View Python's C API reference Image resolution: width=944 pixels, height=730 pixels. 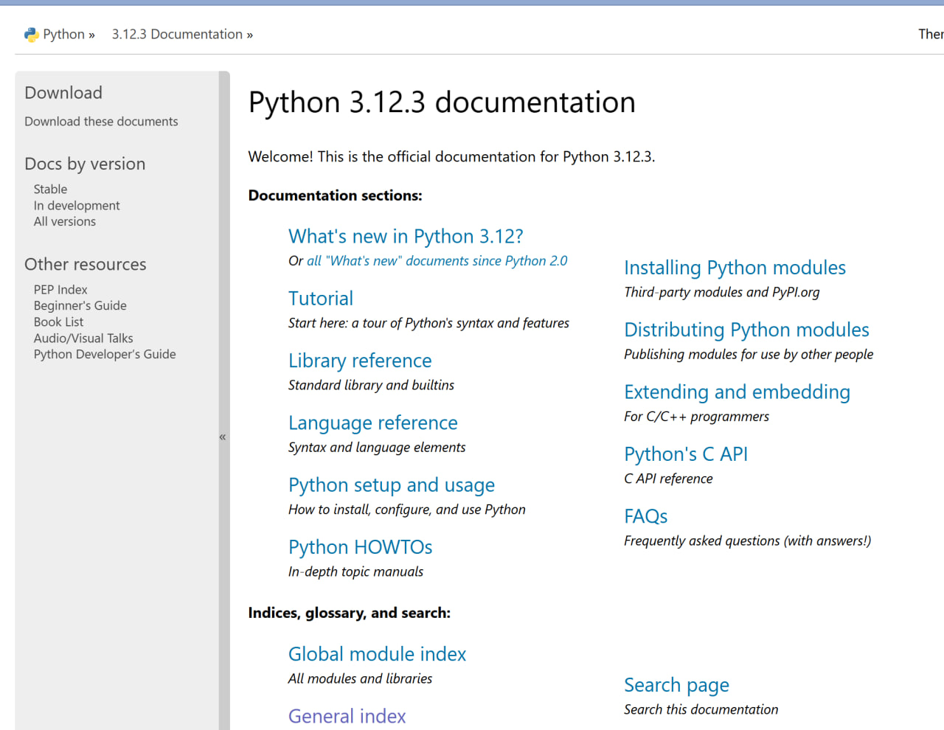coord(686,454)
